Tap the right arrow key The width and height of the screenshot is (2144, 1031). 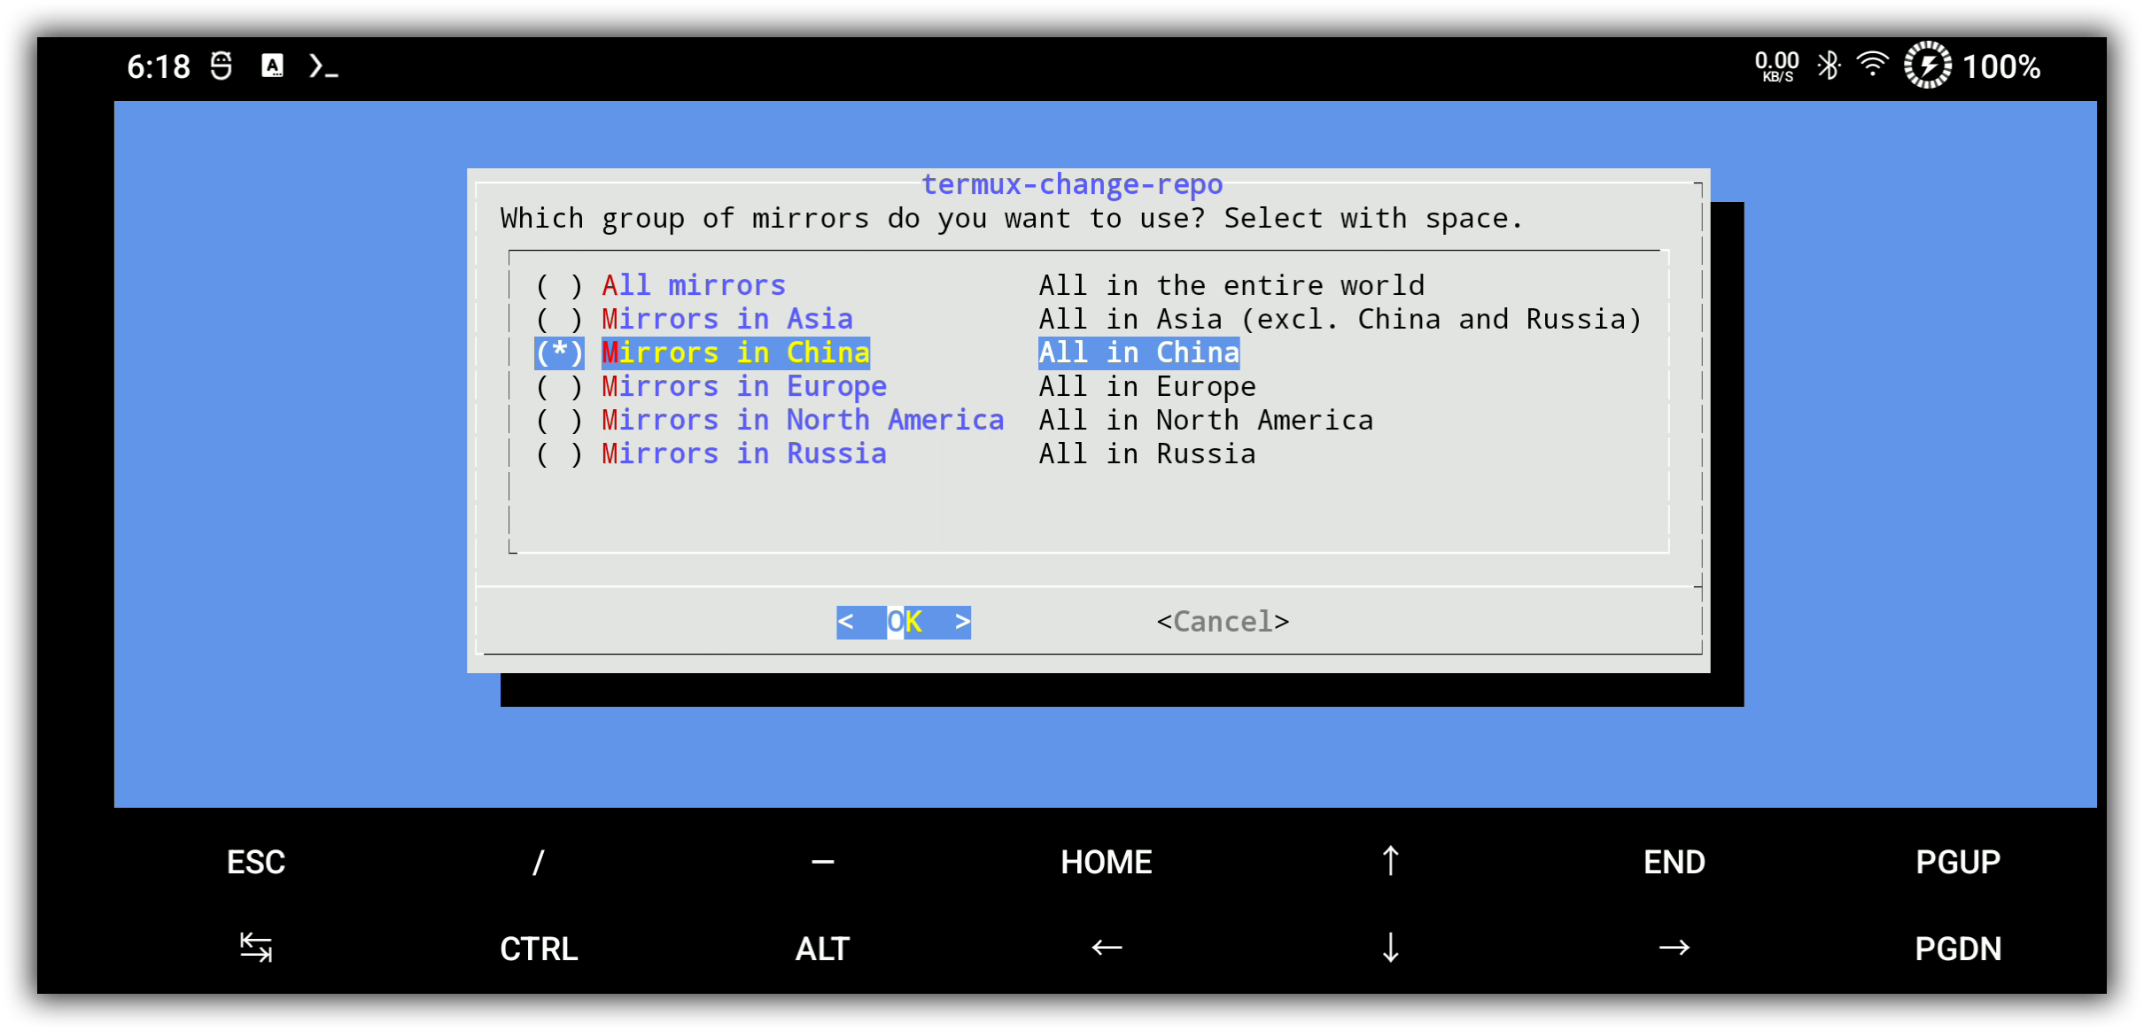(x=1674, y=948)
